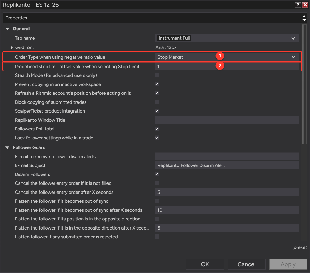The height and width of the screenshot is (273, 310).
Task: Select 'Order Type when using negative ratio value' label
Action: tap(60, 57)
